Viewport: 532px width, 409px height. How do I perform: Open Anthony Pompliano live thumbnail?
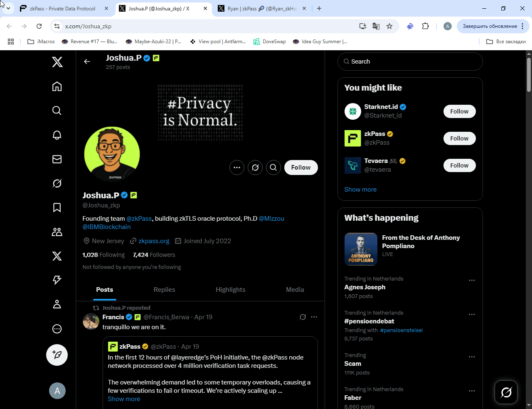[x=361, y=249]
